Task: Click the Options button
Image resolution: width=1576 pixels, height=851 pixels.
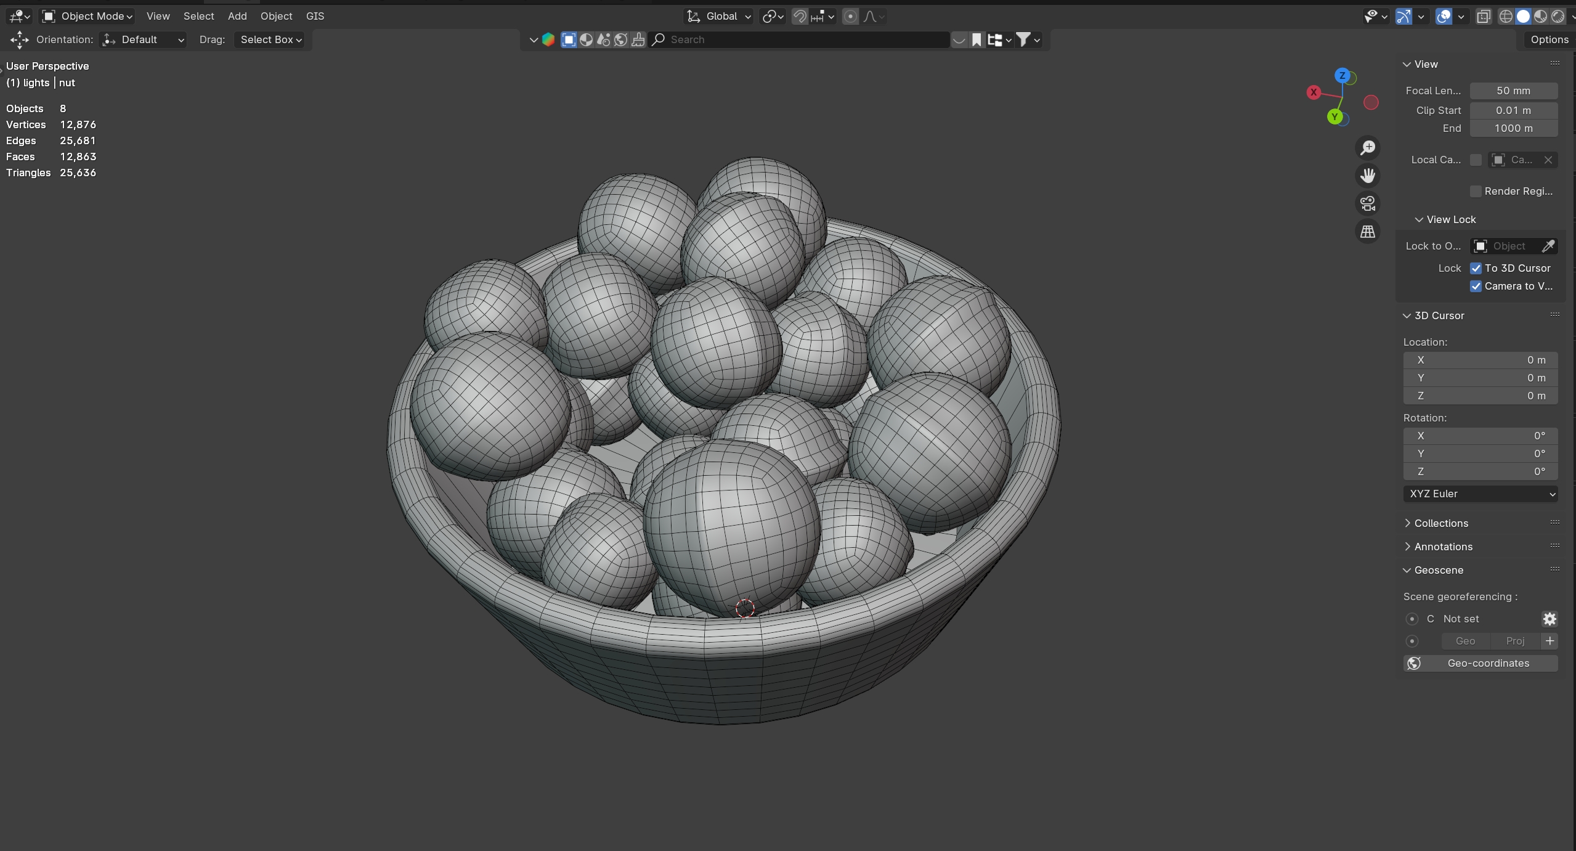Action: tap(1549, 39)
